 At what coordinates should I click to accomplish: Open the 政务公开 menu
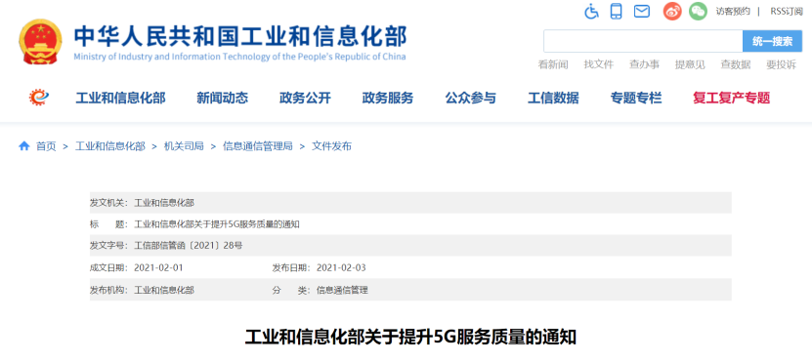click(x=305, y=98)
